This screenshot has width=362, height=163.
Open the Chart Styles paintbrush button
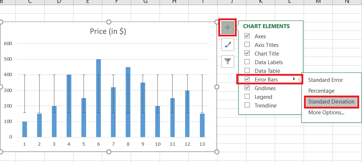(x=228, y=44)
